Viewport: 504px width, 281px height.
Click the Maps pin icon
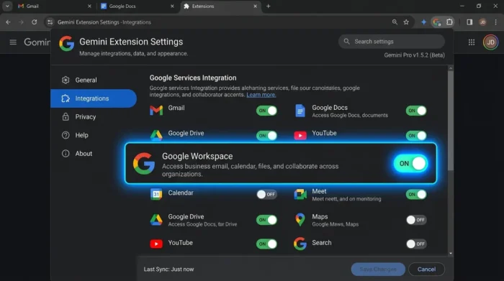300,220
